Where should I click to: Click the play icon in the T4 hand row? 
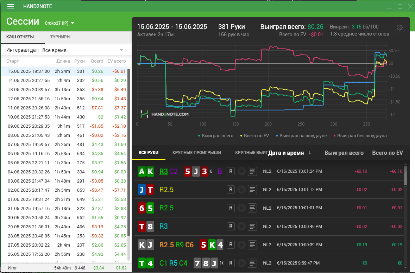(241, 263)
